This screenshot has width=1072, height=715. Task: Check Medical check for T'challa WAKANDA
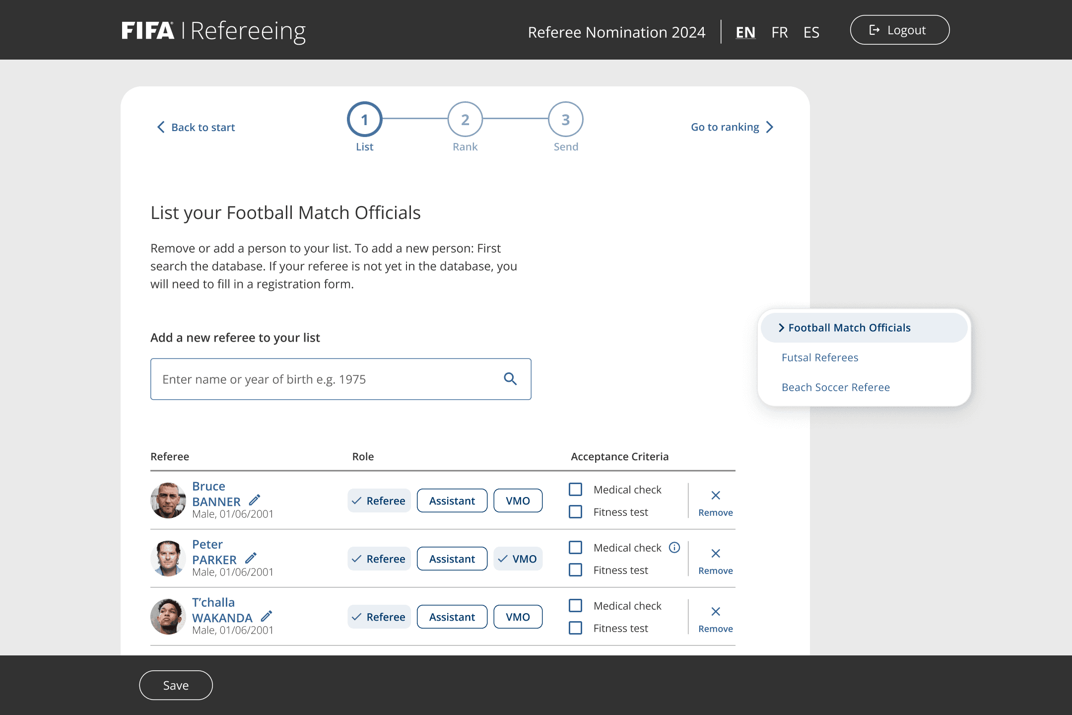pyautogui.click(x=575, y=606)
